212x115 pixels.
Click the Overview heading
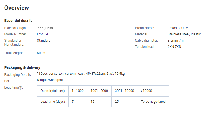tap(17, 8)
